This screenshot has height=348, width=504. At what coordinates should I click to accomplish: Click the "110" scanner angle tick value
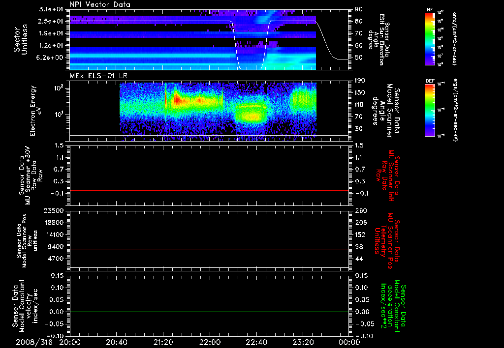coord(360,105)
